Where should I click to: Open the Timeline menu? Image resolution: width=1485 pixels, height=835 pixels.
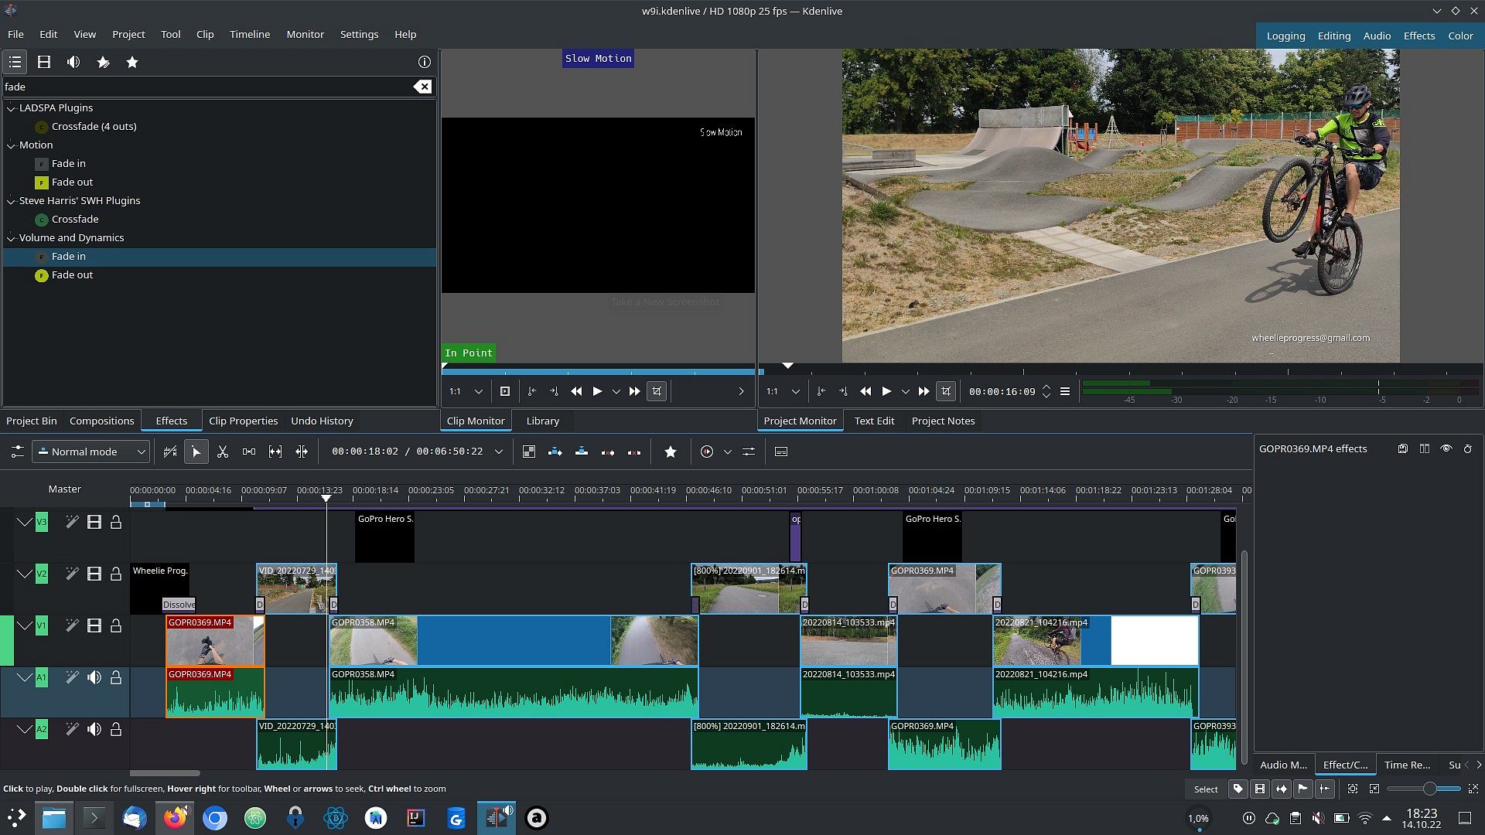coord(249,35)
